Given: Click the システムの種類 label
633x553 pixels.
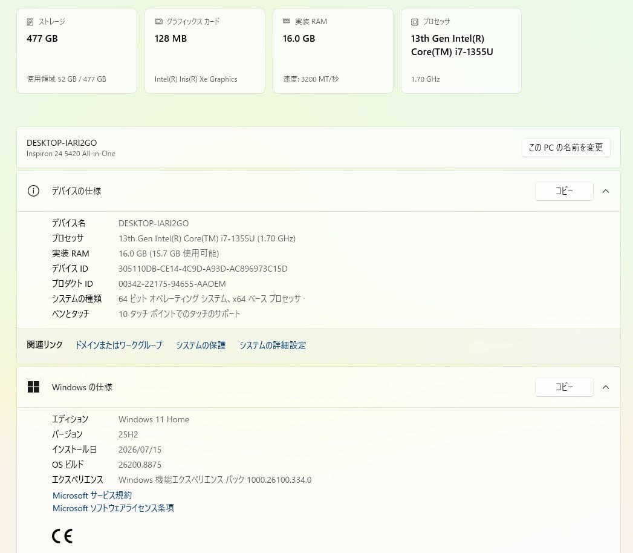Looking at the screenshot, I should (x=77, y=299).
